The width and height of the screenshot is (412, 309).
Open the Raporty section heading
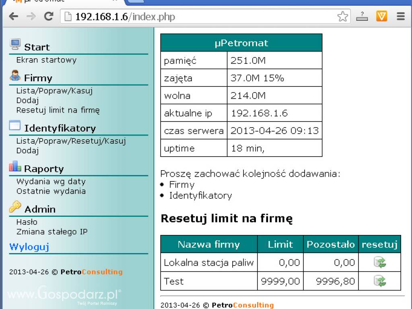pyautogui.click(x=44, y=169)
